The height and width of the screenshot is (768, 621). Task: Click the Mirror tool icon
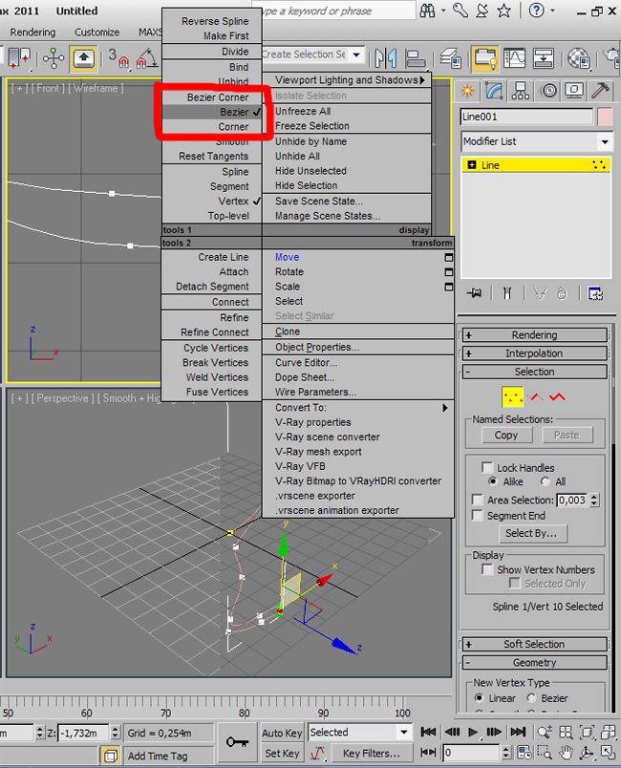[385, 58]
